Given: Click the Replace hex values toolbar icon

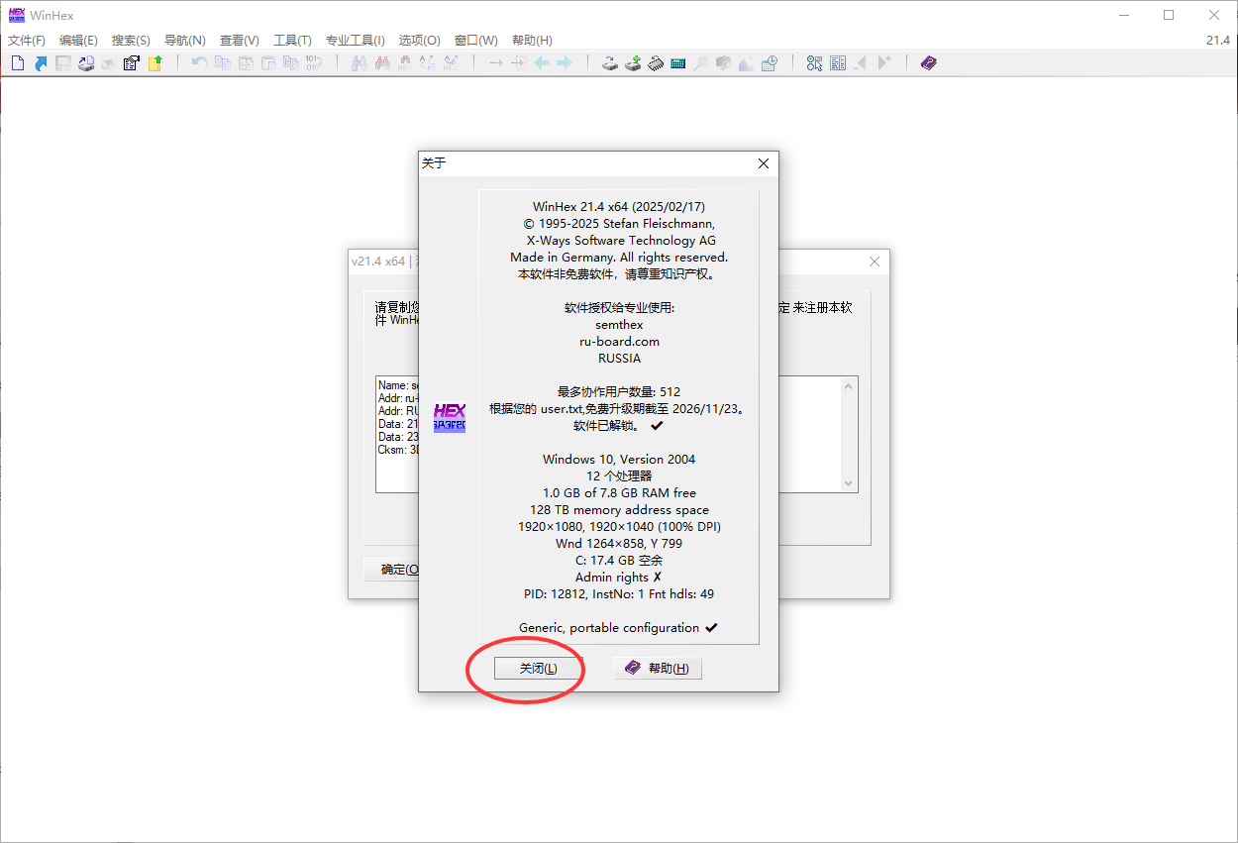Looking at the screenshot, I should [x=451, y=62].
